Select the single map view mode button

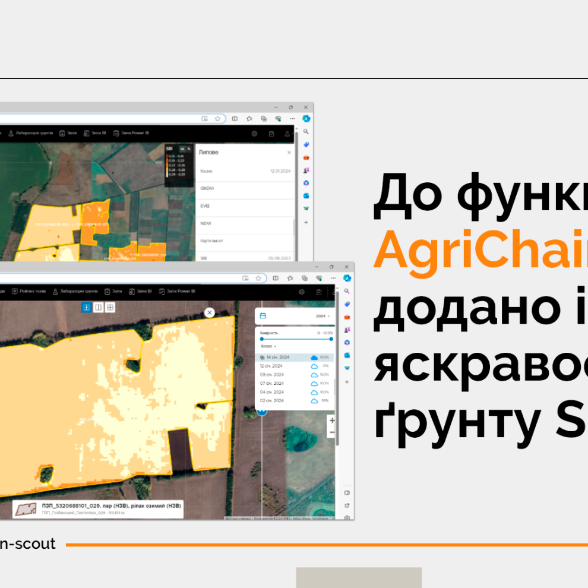[86, 308]
